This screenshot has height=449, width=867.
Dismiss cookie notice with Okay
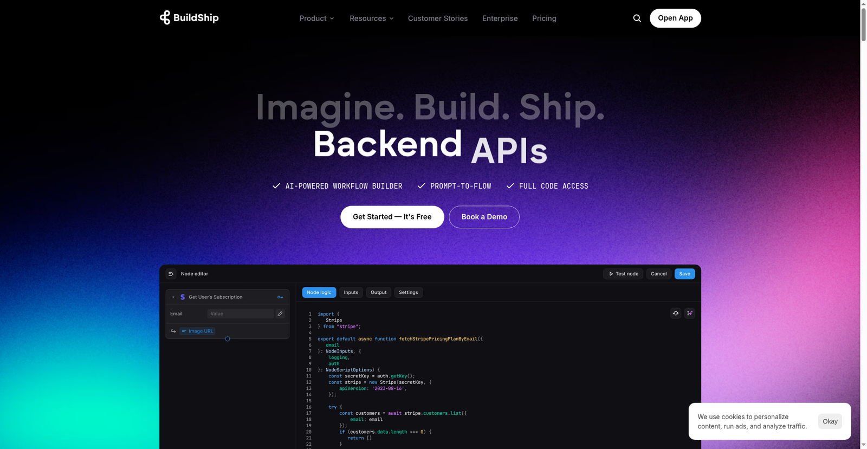tap(830, 421)
